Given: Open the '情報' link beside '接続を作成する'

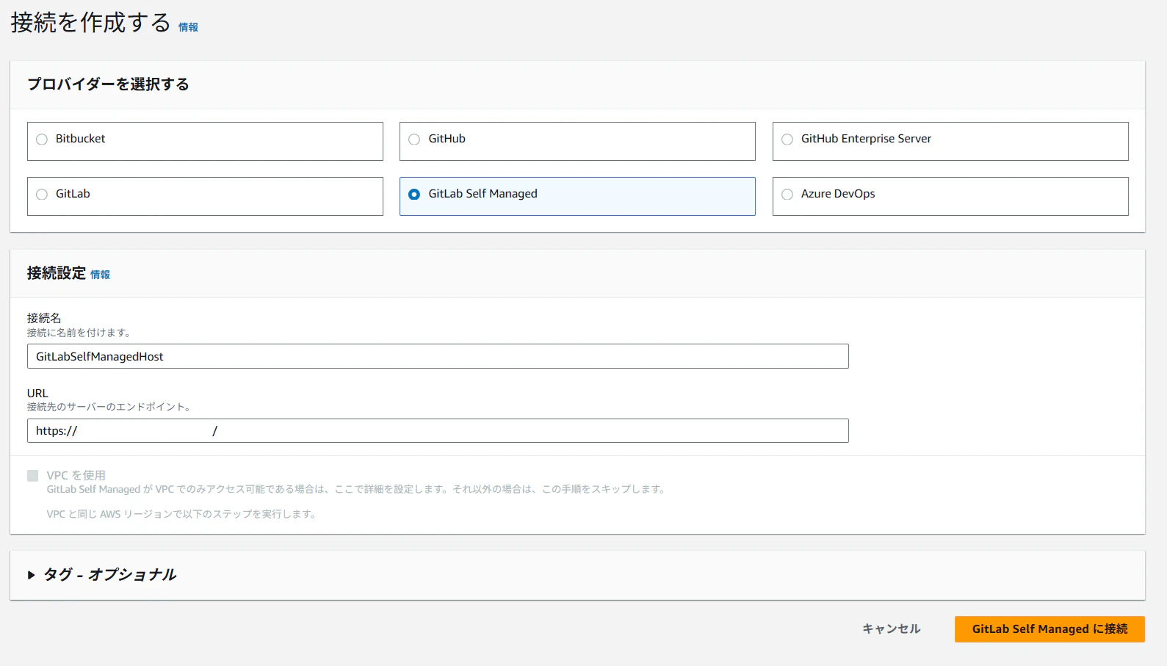Looking at the screenshot, I should tap(188, 27).
